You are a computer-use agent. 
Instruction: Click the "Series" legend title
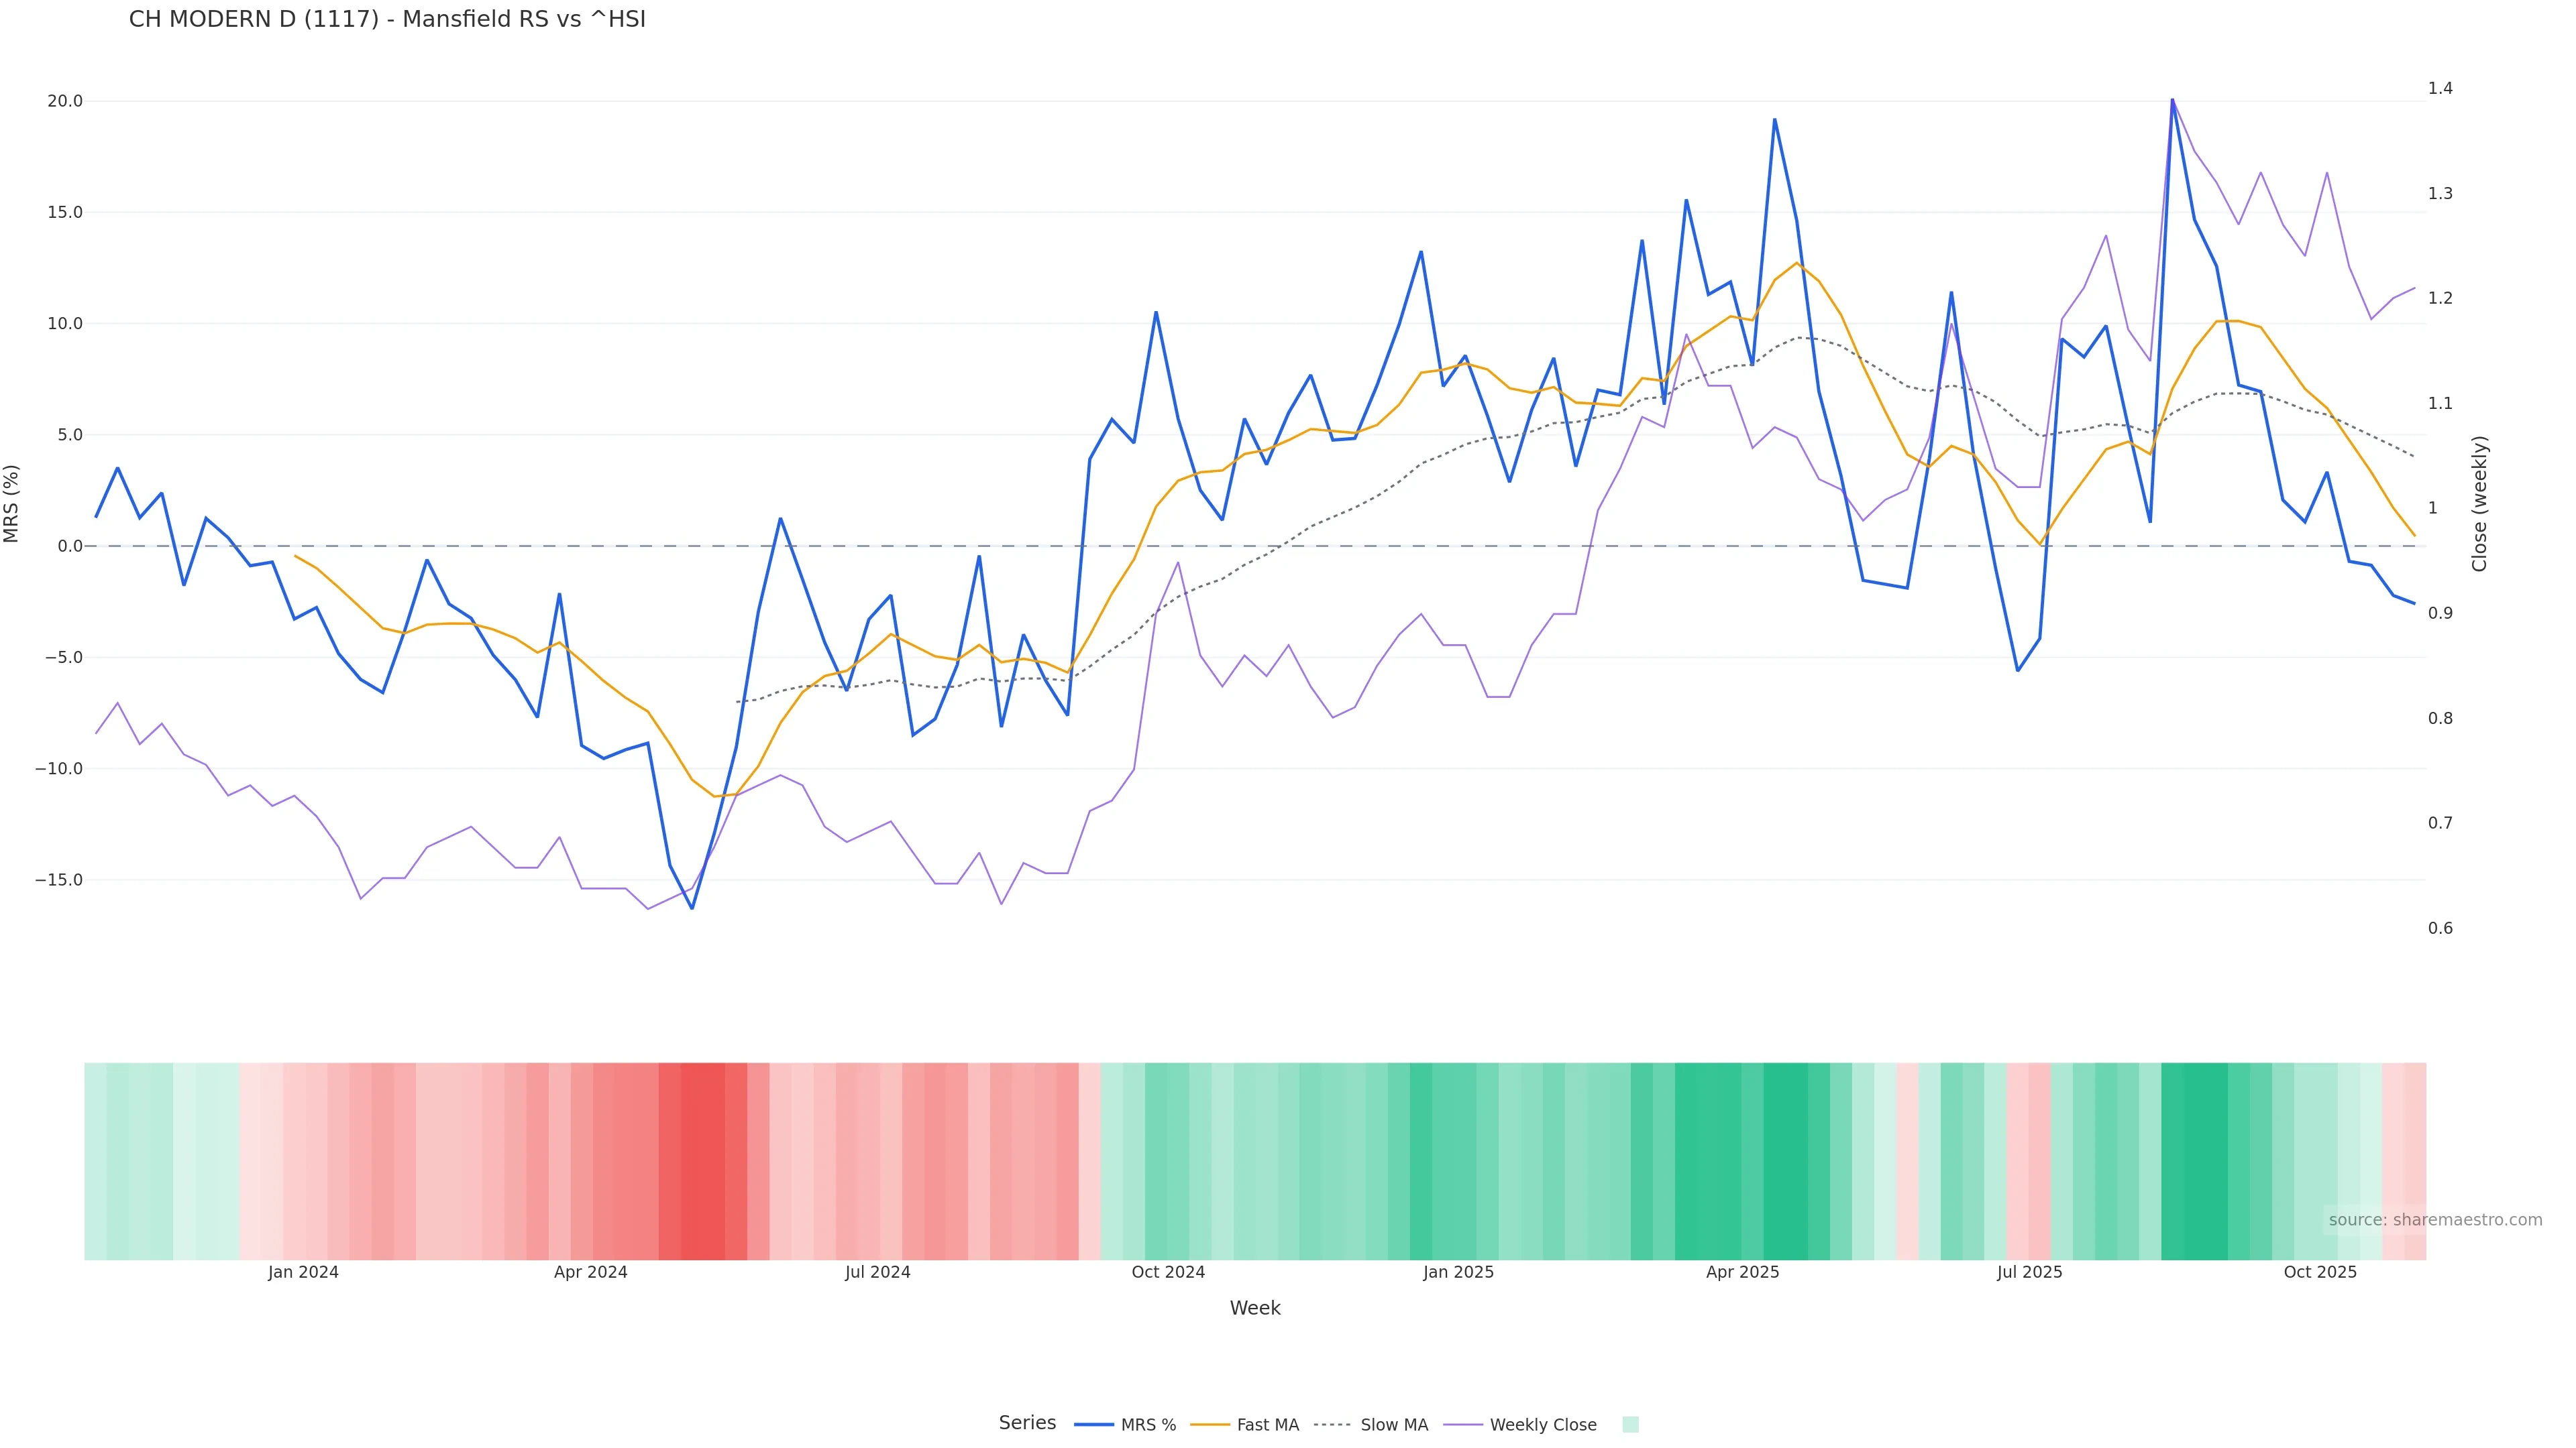click(x=1027, y=1423)
